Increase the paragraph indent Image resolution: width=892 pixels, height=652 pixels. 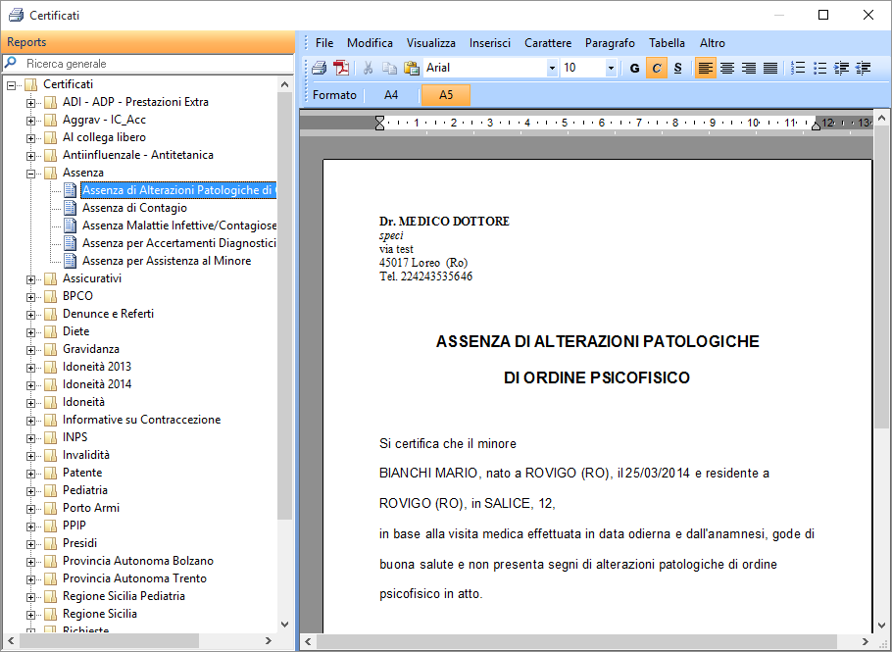[841, 69]
